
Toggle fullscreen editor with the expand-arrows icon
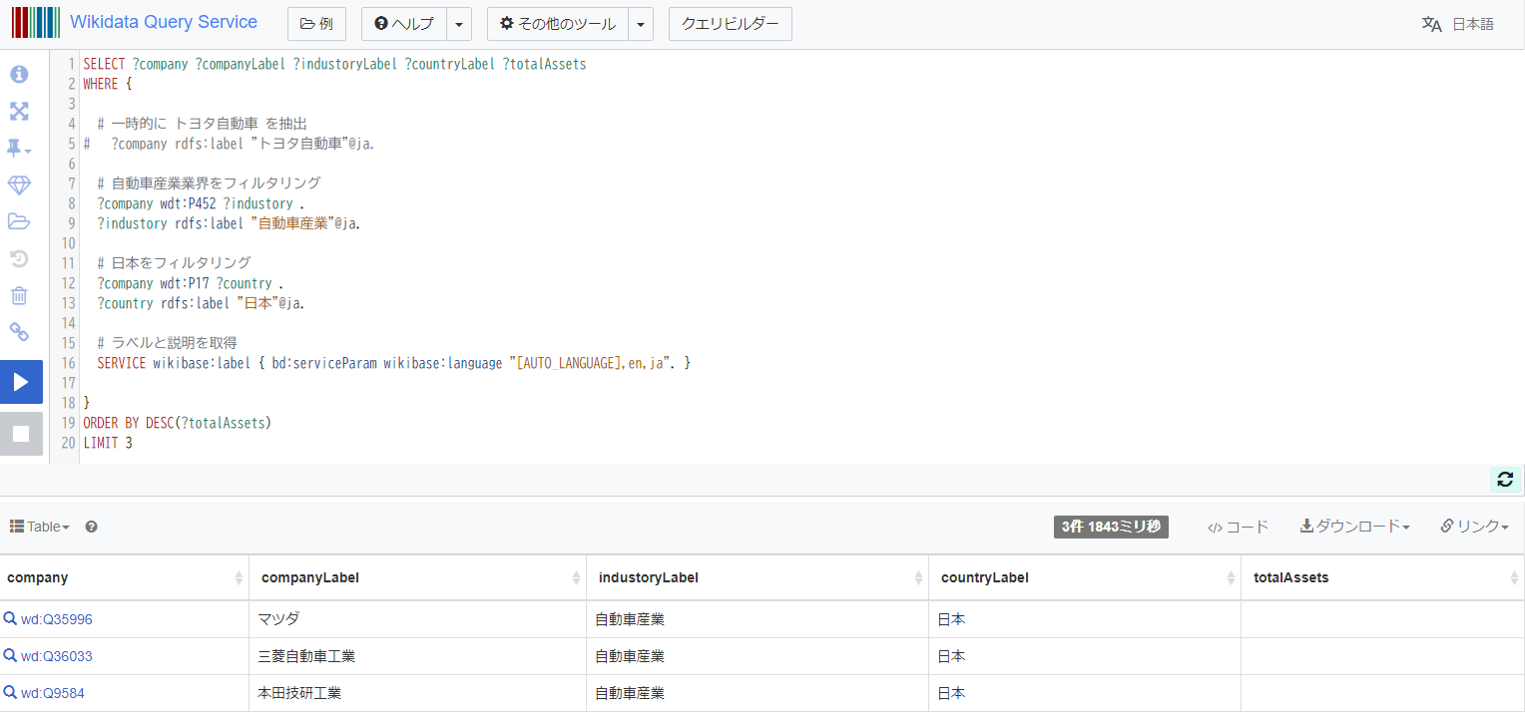click(x=19, y=112)
